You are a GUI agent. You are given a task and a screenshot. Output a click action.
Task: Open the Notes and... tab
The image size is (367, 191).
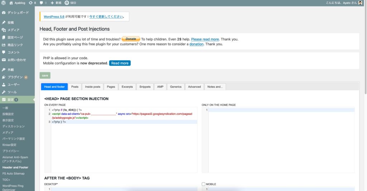pyautogui.click(x=215, y=87)
